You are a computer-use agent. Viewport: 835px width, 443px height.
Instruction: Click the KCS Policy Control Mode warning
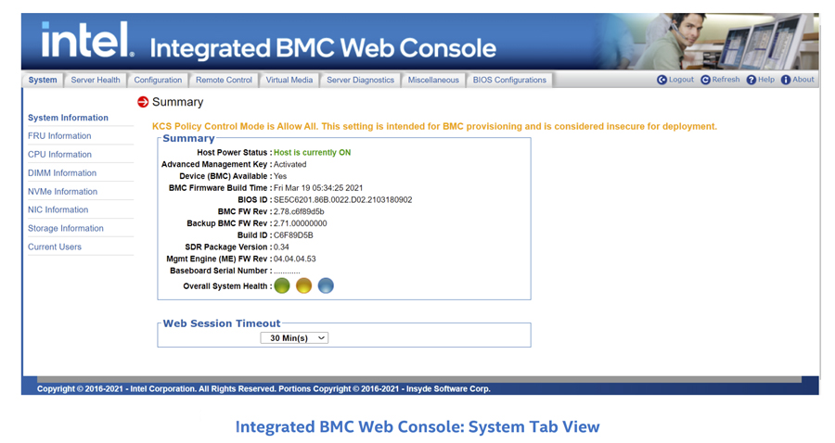click(434, 127)
